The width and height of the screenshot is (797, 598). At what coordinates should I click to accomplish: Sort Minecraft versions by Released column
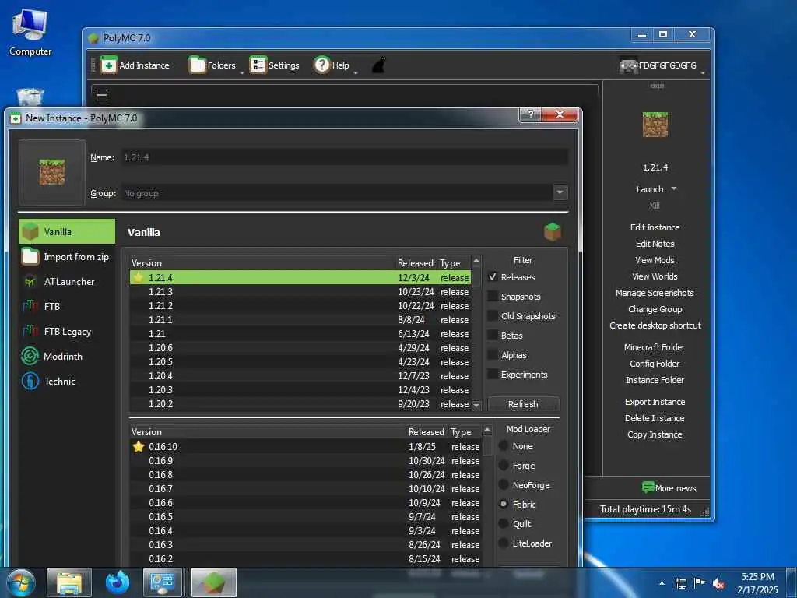(416, 263)
